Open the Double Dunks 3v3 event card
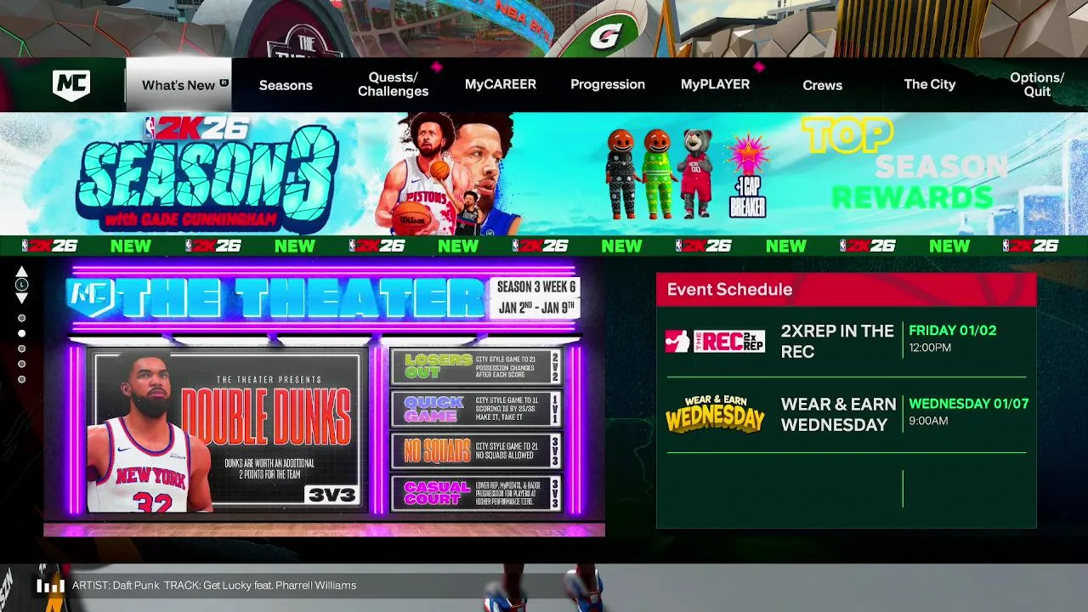Image resolution: width=1088 pixels, height=612 pixels. click(226, 430)
